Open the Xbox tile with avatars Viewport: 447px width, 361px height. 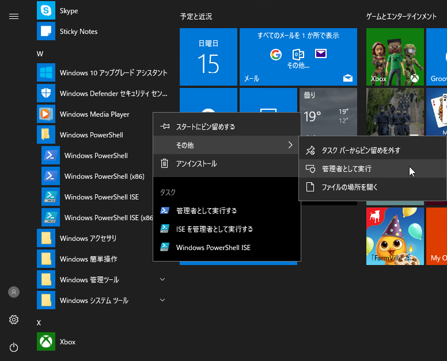coord(395,56)
